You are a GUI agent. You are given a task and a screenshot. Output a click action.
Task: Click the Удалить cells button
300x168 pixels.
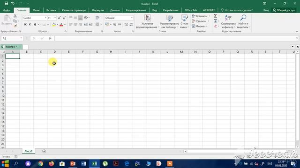click(199, 21)
